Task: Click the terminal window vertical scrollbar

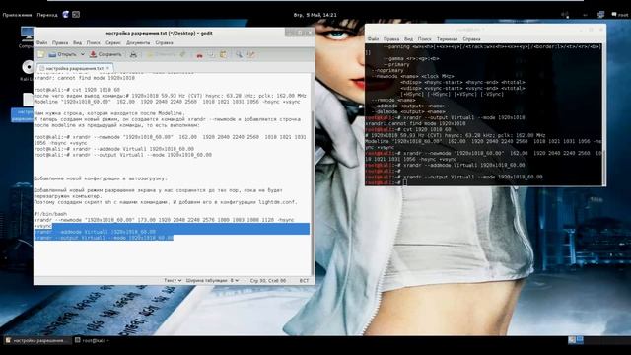Action: pos(603,114)
